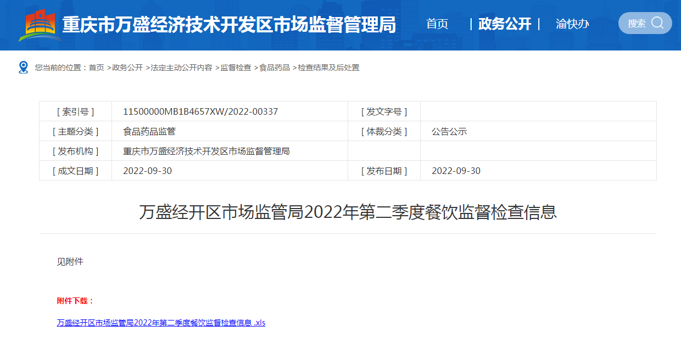Viewport: 681px width, 343px height.
Task: Download the 万盛经开区市场监管局2022年第二季度餐饮监督检查信息 .xls attachment
Action: pos(161,323)
